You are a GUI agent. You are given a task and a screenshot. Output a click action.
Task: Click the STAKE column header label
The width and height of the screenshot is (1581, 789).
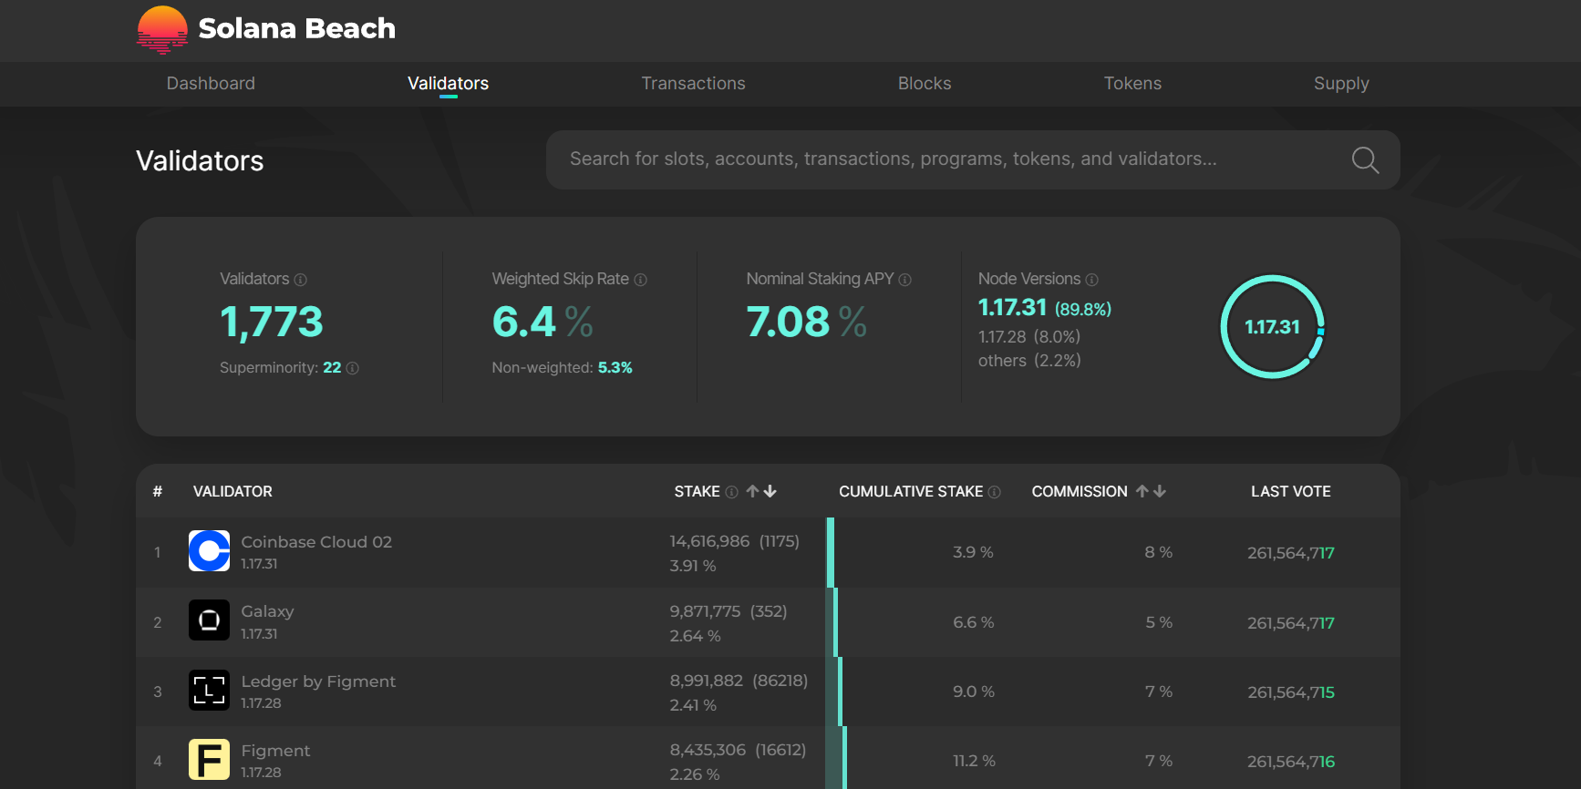coord(697,491)
